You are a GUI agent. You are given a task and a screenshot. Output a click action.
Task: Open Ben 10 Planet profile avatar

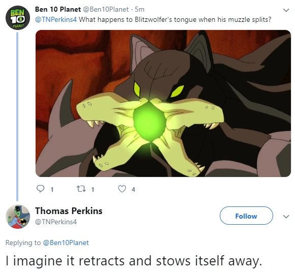18,18
